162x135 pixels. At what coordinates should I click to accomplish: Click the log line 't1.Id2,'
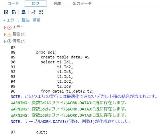65,67
